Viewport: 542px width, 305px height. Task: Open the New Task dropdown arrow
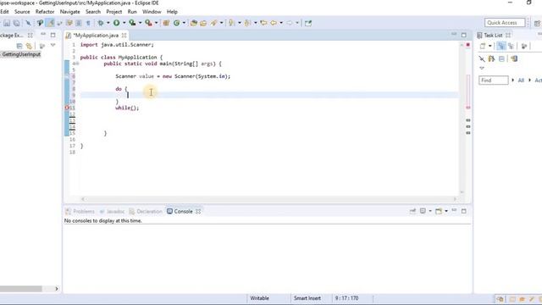click(x=489, y=46)
